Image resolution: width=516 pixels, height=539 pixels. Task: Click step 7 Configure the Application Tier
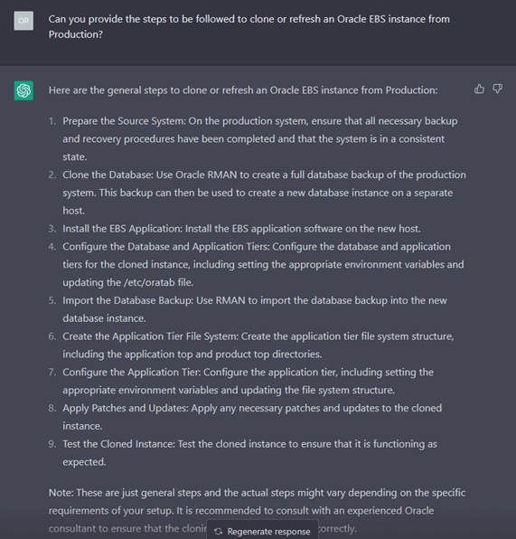coord(248,381)
